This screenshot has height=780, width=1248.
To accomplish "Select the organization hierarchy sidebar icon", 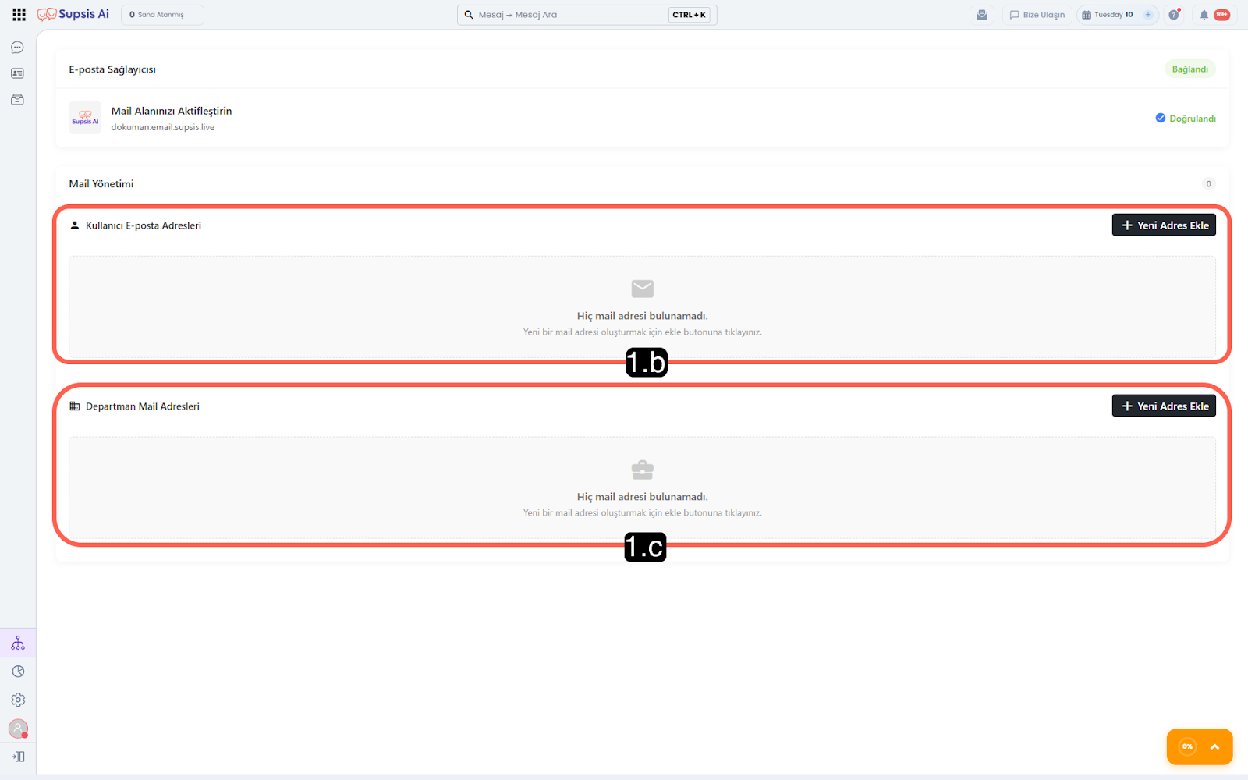I will click(18, 643).
